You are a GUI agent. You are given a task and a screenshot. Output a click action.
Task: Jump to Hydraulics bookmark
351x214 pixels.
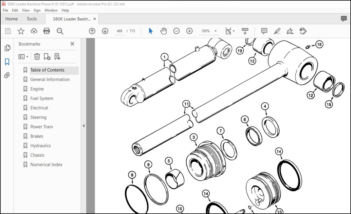coord(40,145)
